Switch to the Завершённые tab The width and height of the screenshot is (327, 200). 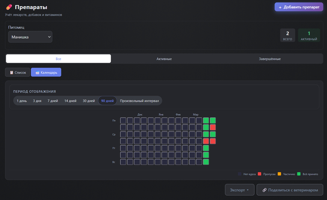270,59
